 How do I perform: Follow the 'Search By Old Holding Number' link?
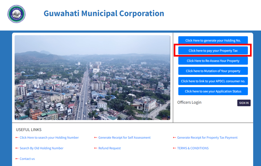[x=41, y=148]
